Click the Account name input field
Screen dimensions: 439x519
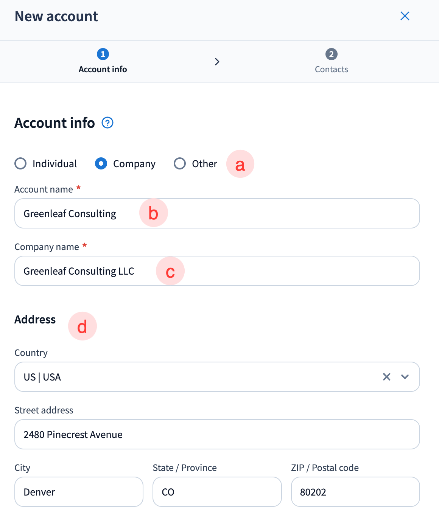point(265,213)
